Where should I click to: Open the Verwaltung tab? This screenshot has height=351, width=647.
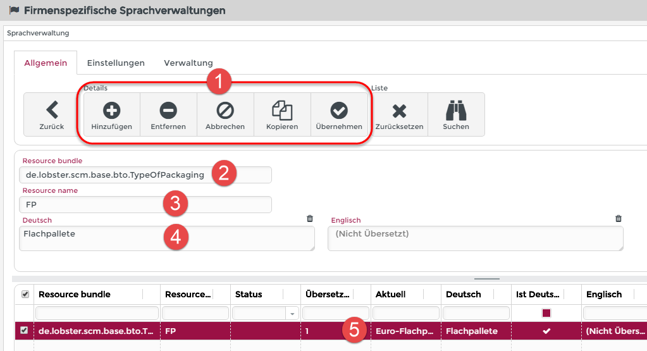[188, 63]
